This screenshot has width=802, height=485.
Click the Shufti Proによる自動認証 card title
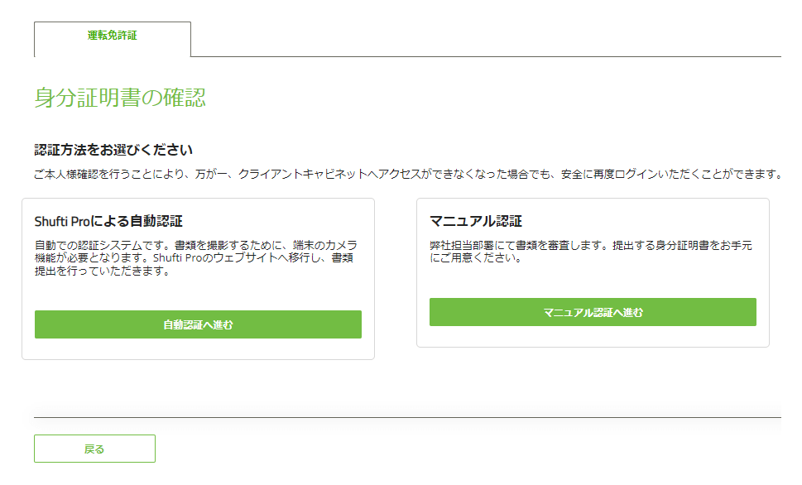tap(108, 221)
